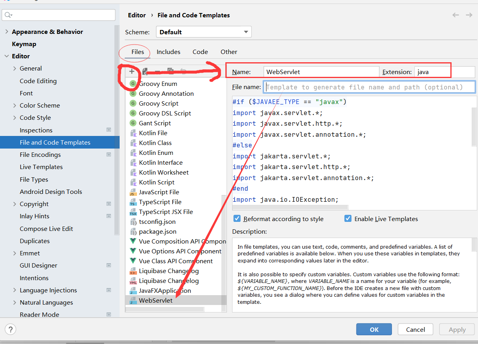This screenshot has height=344, width=478.
Task: Disable the Enable Live Templates checkbox
Action: point(348,219)
